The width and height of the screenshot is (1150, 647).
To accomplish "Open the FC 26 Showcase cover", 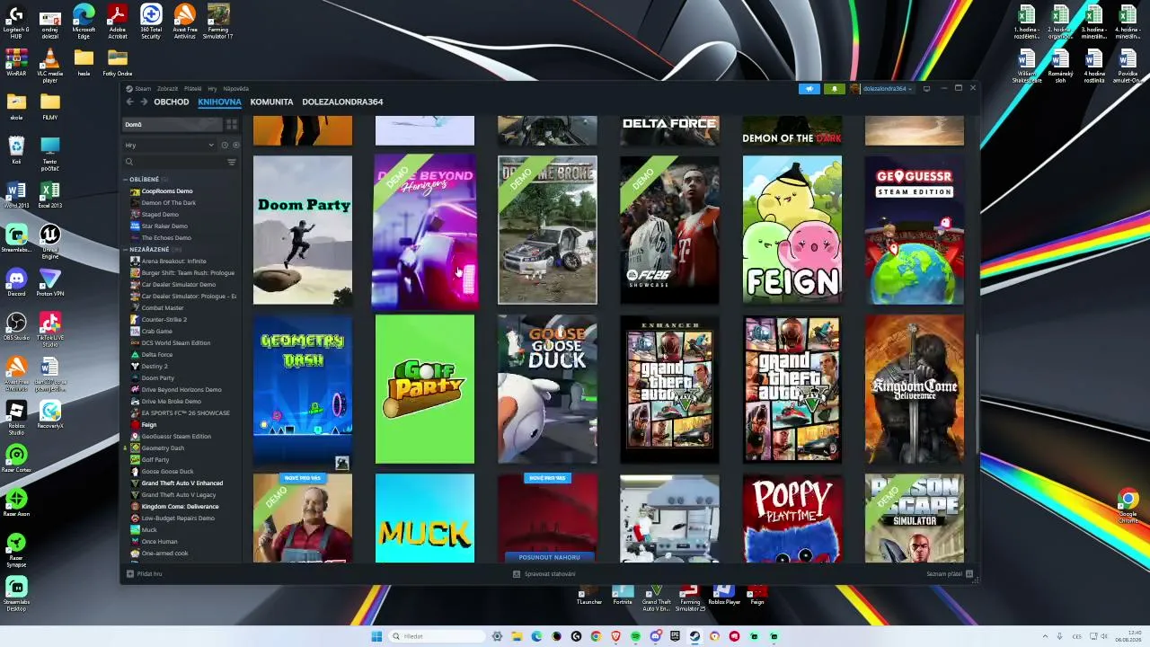I will [x=669, y=230].
